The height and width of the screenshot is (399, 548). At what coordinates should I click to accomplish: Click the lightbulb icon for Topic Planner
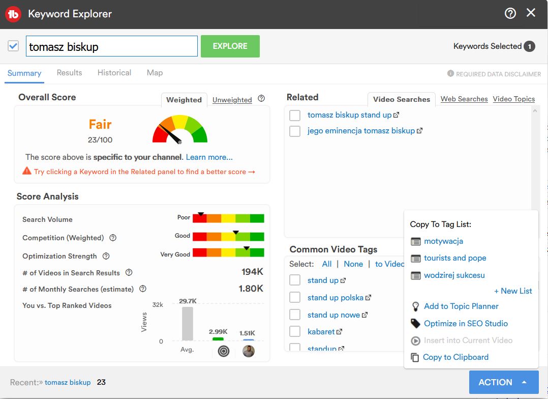pyautogui.click(x=415, y=306)
